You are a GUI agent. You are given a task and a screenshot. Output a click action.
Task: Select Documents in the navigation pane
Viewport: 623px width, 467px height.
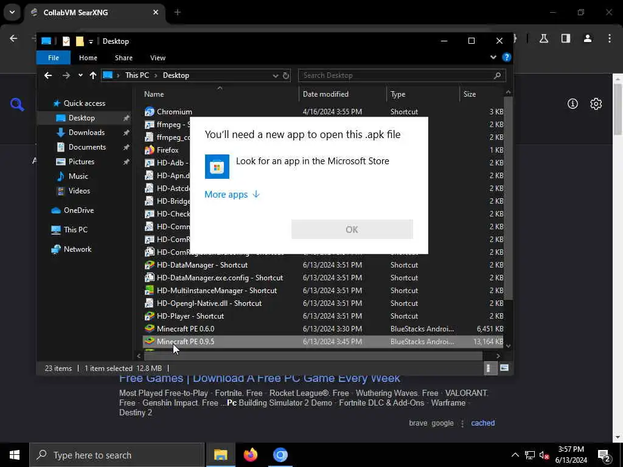tap(87, 147)
